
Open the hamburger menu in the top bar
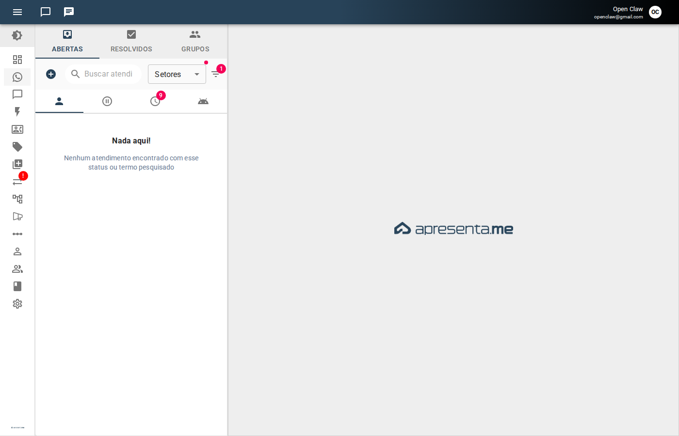point(17,12)
